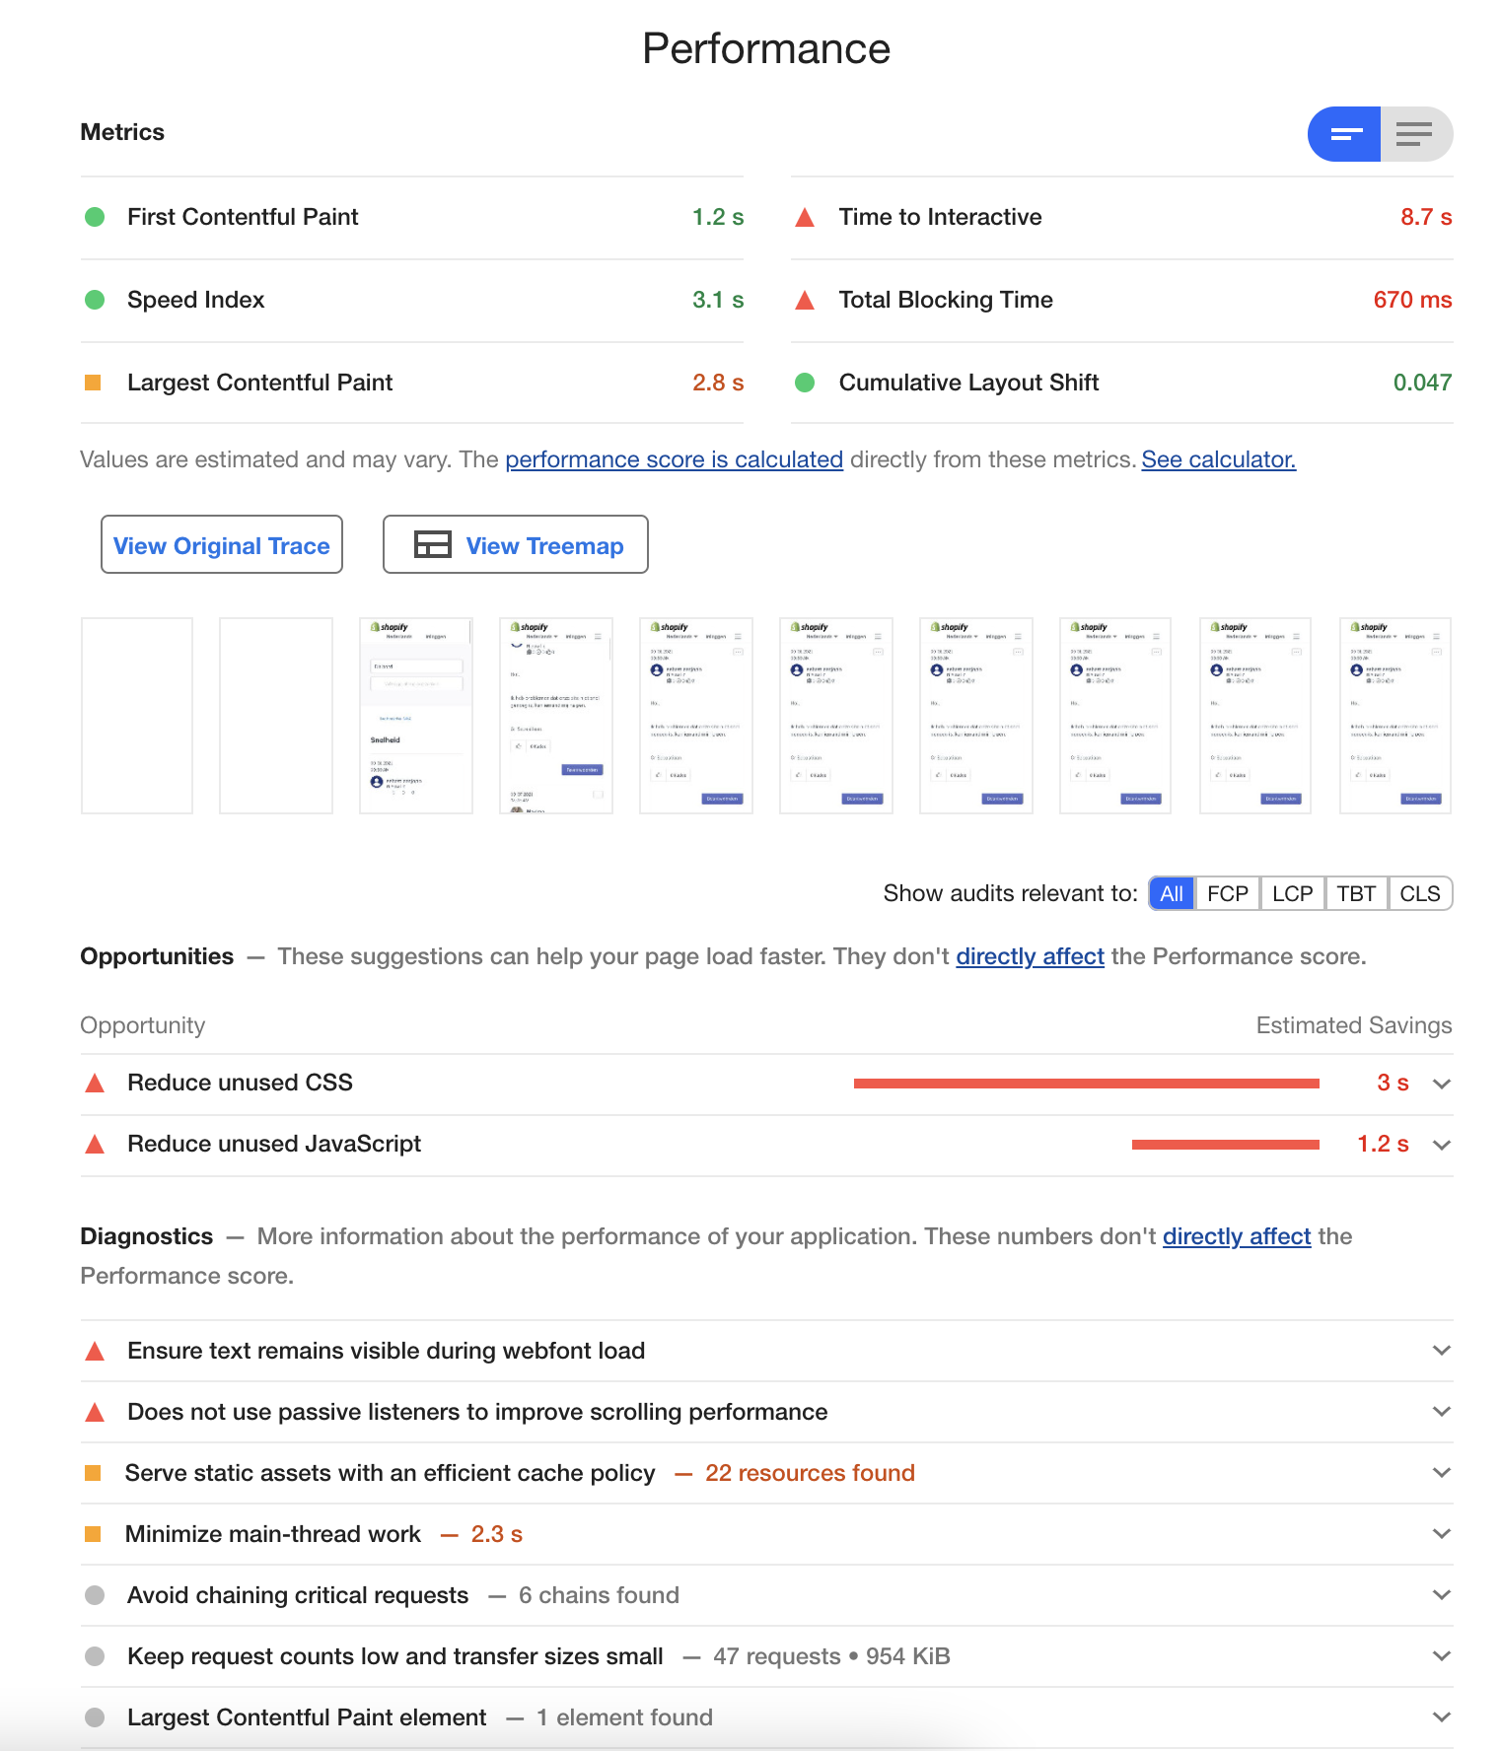Expand Ensure text remains visible audit chevron
This screenshot has height=1751, width=1501.
point(1441,1351)
